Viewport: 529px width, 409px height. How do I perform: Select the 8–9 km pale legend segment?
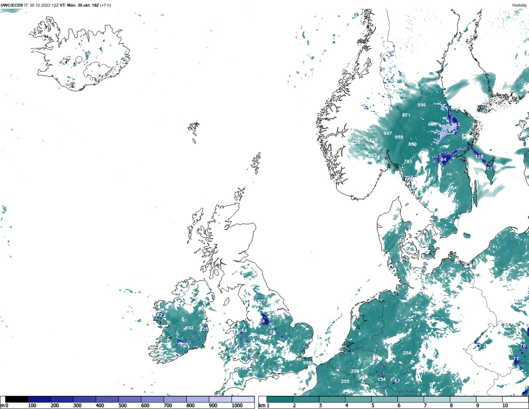463,400
